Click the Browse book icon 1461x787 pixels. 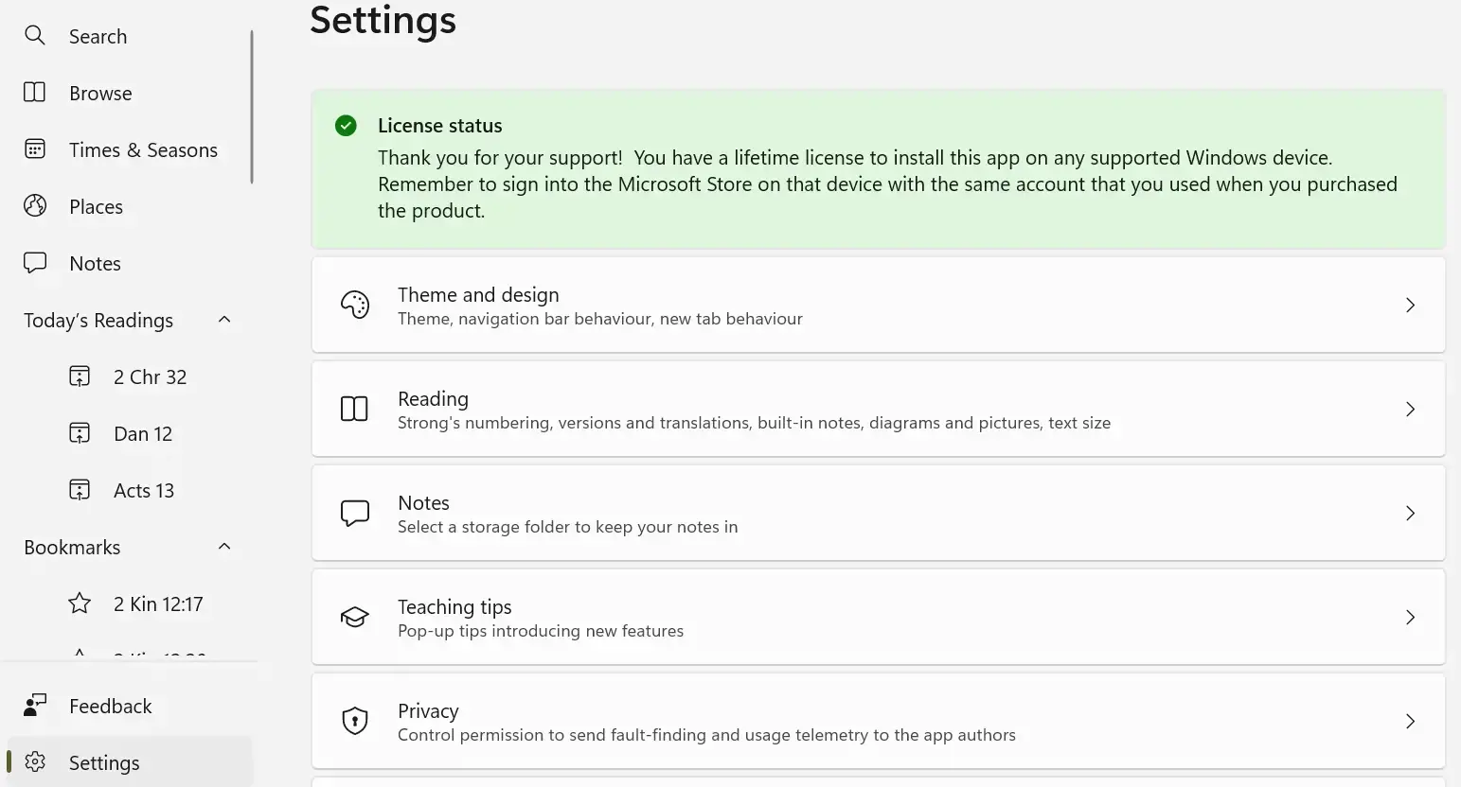(34, 92)
